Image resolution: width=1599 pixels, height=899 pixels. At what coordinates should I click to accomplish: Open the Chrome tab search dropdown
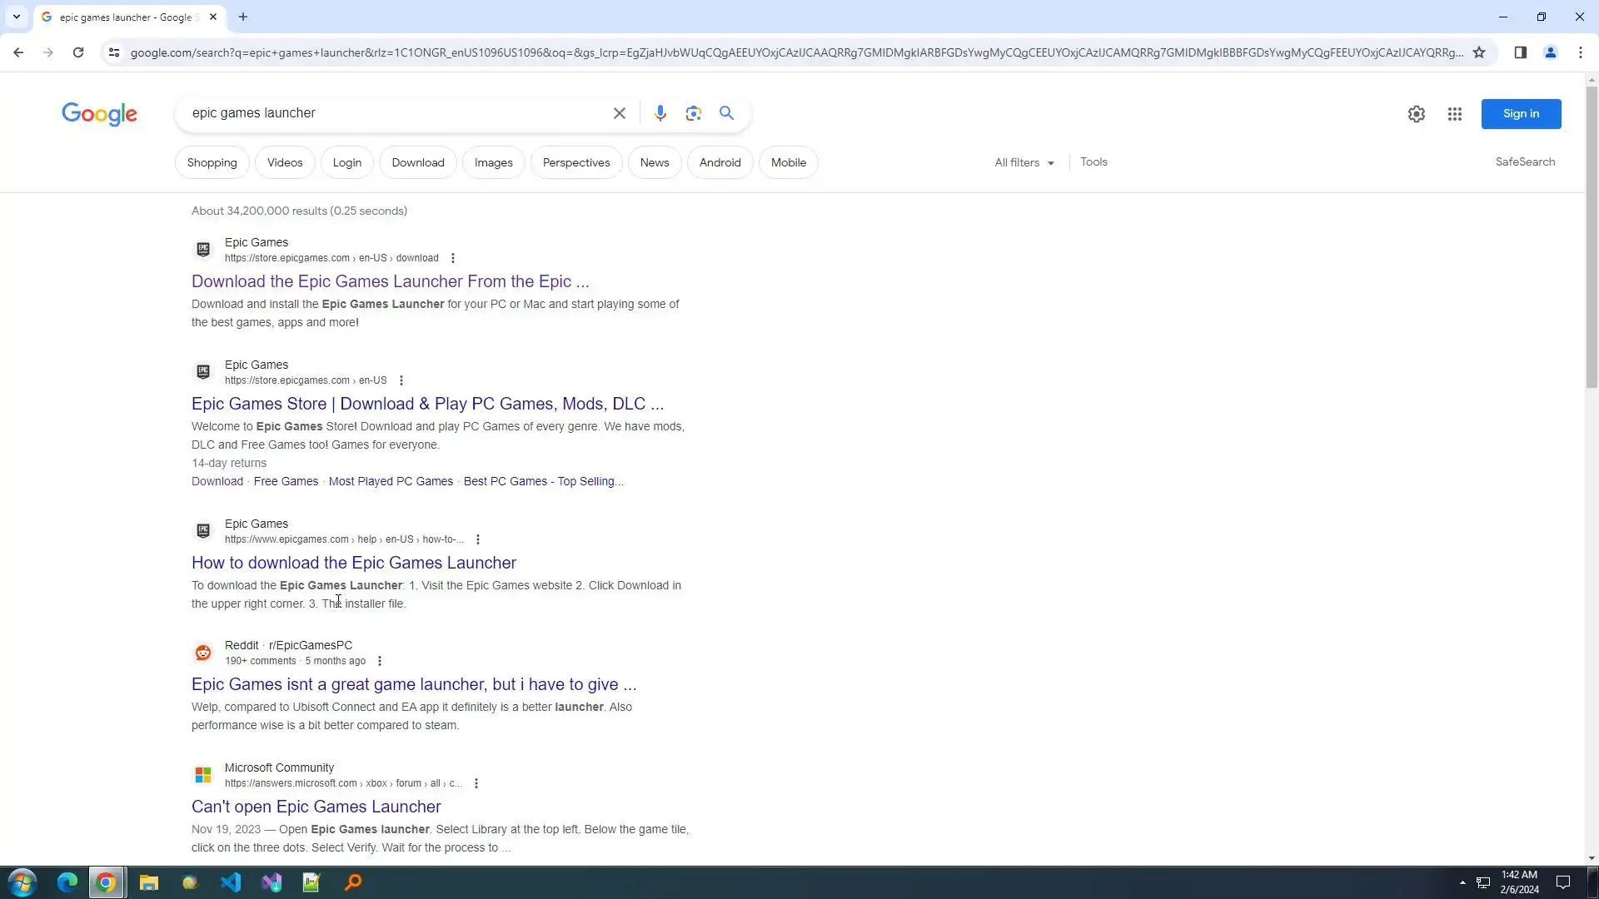(16, 17)
